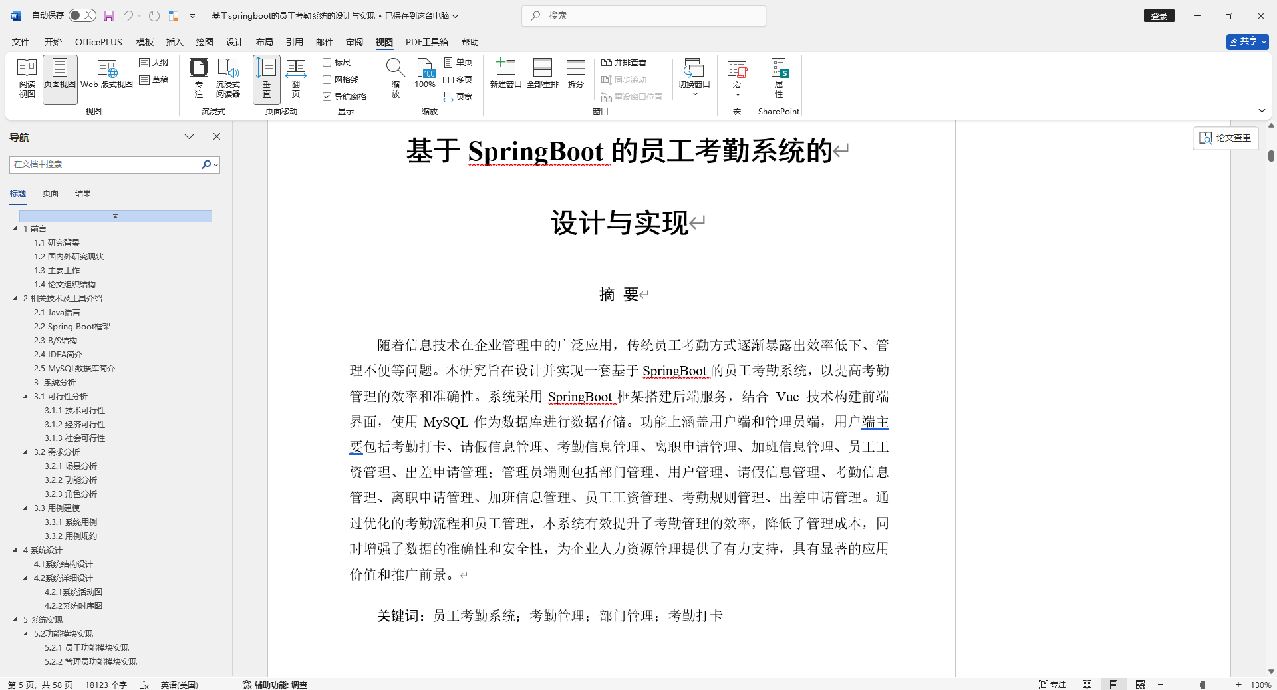Switch to Reading View mode
Image resolution: width=1277 pixels, height=690 pixels.
pyautogui.click(x=27, y=79)
